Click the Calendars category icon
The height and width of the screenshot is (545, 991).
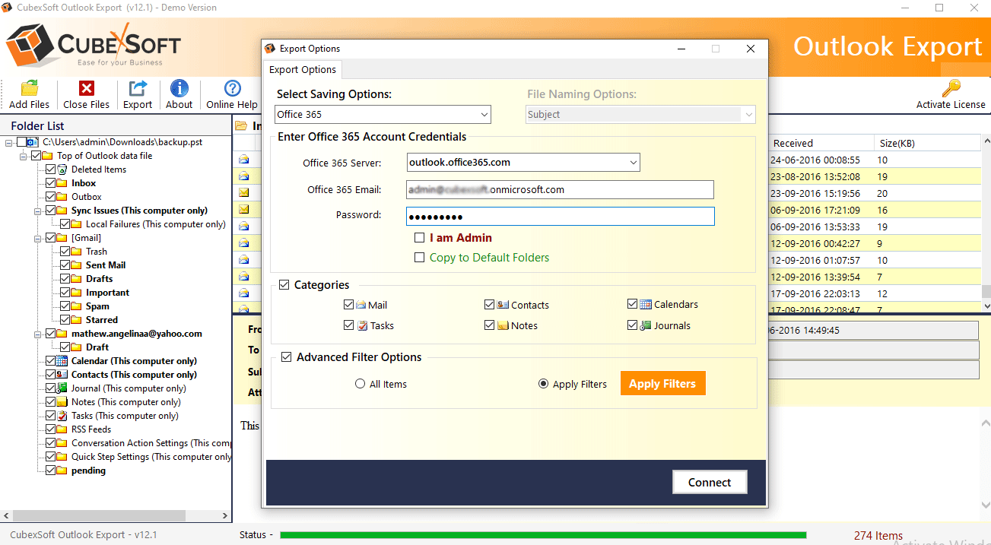tap(646, 304)
